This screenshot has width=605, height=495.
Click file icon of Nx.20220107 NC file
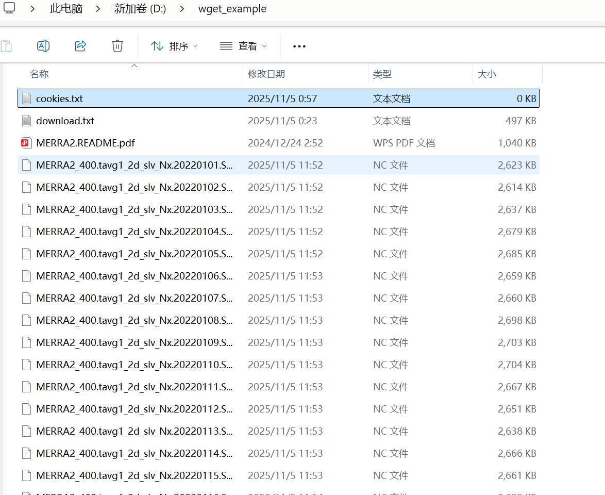pos(26,298)
